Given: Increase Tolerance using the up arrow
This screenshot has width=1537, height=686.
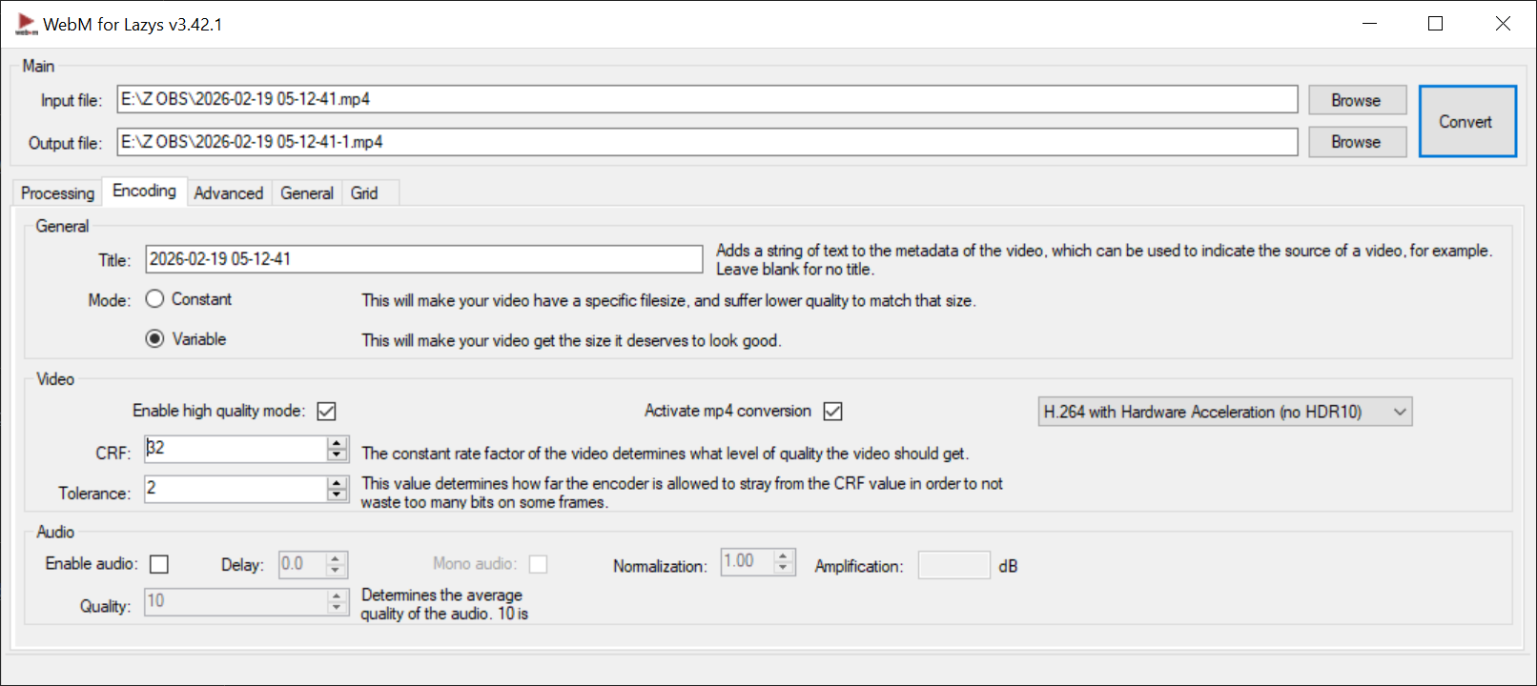Looking at the screenshot, I should [x=337, y=483].
